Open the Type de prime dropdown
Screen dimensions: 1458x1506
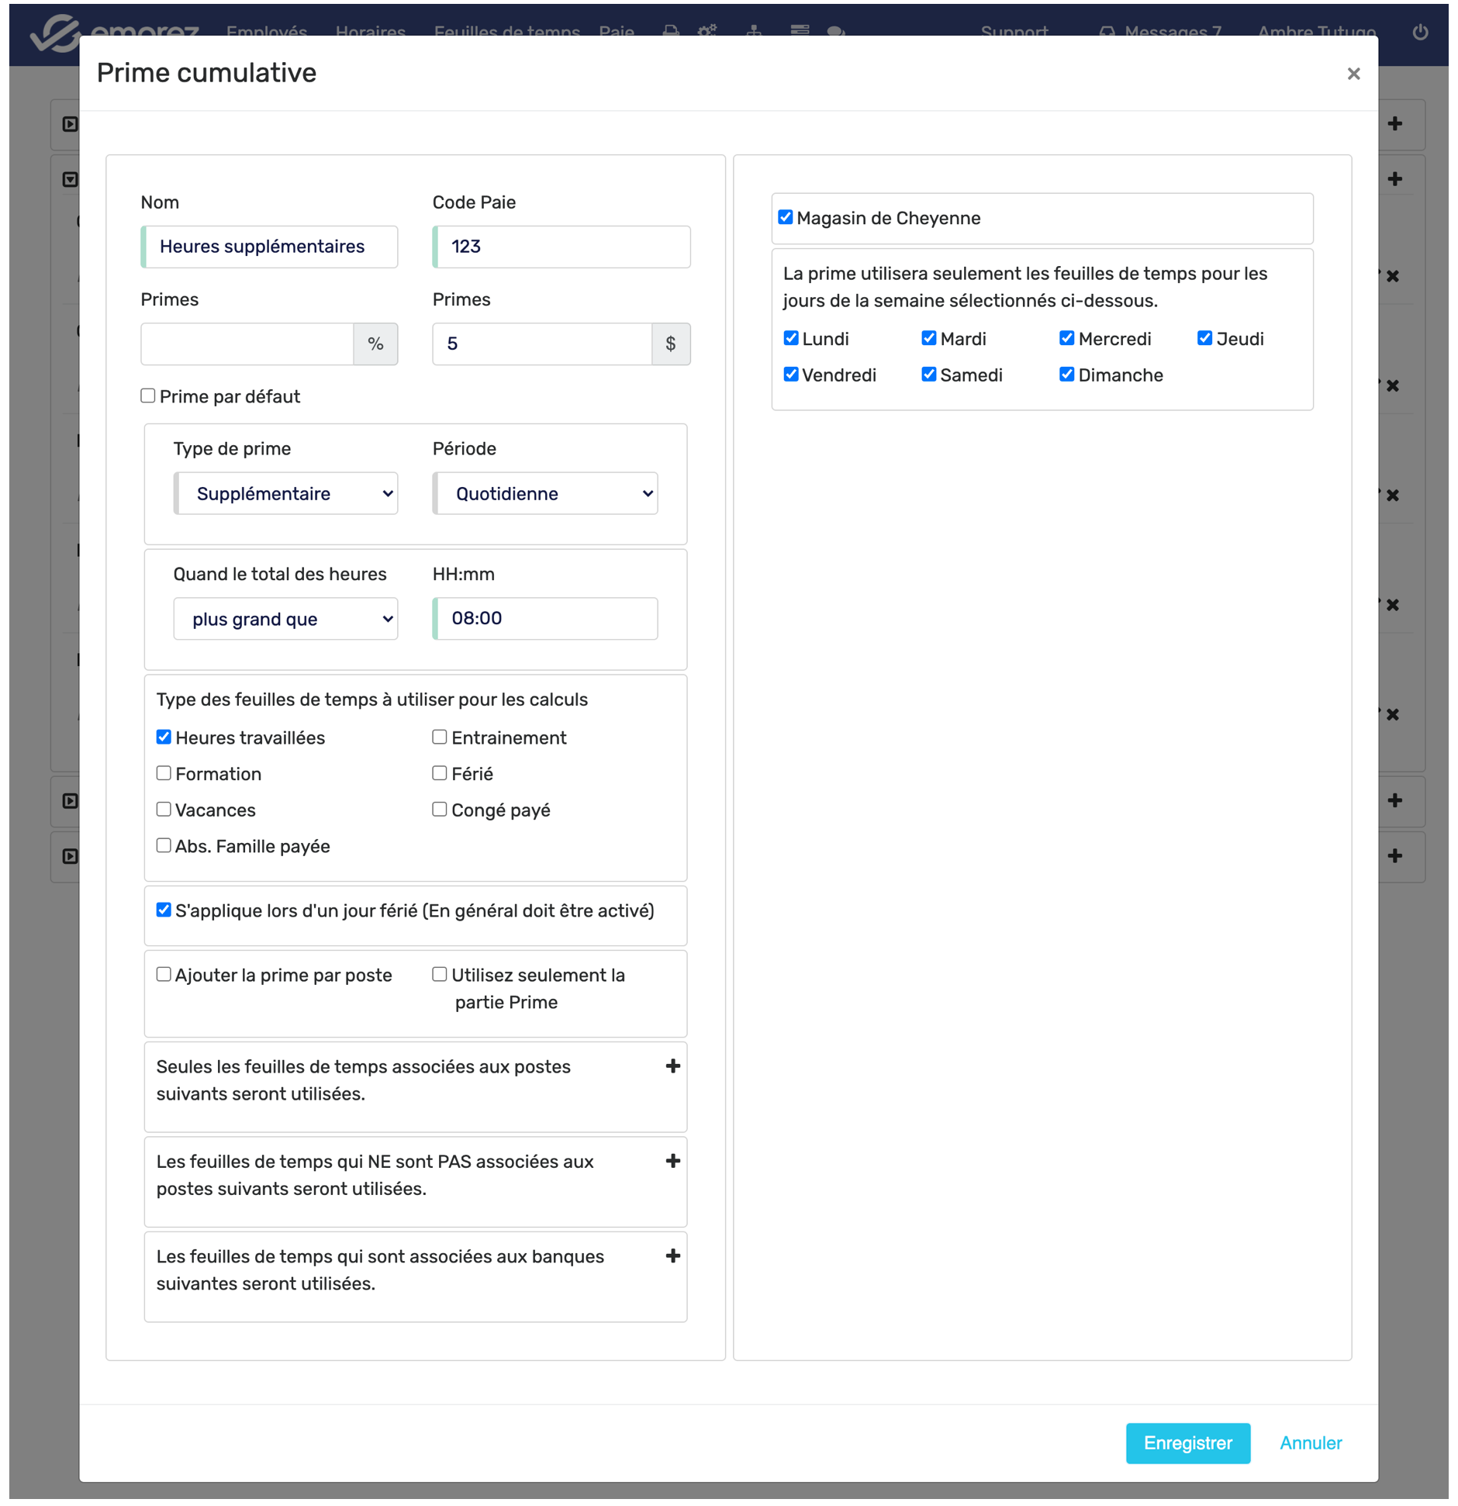[x=286, y=494]
